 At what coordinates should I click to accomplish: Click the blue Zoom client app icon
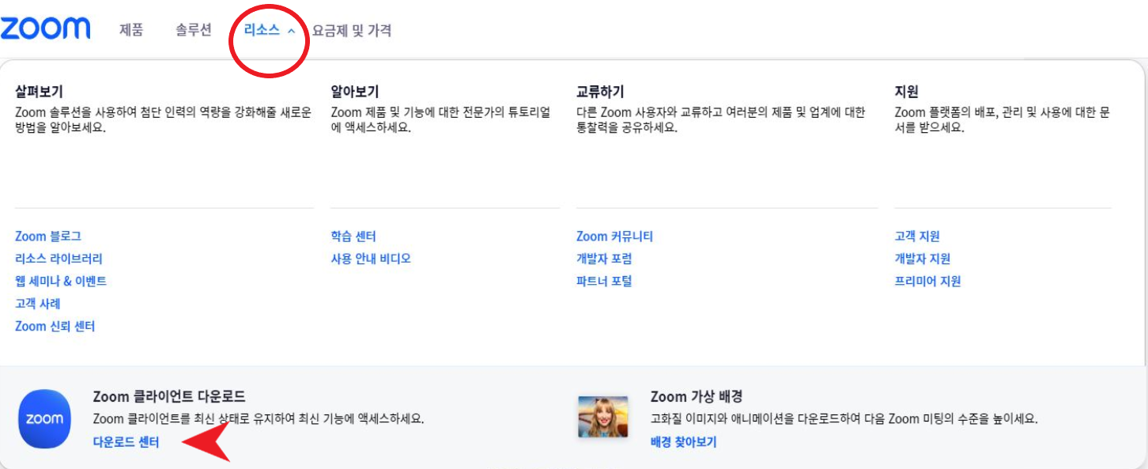point(44,419)
